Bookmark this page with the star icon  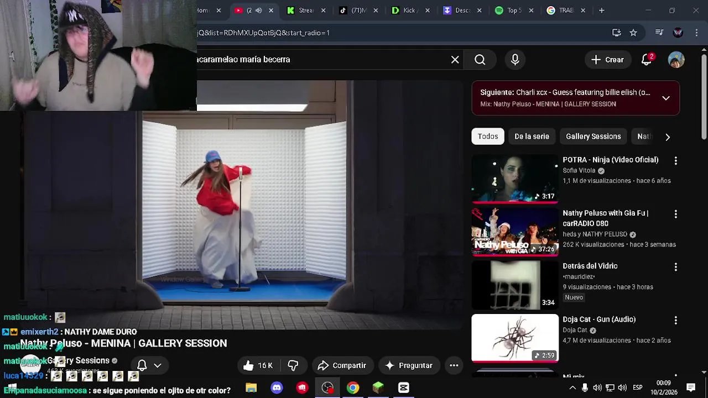[x=633, y=33]
